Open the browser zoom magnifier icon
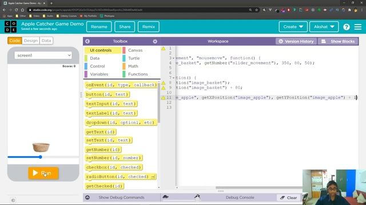This screenshot has height=205, width=366. (x=250, y=10)
